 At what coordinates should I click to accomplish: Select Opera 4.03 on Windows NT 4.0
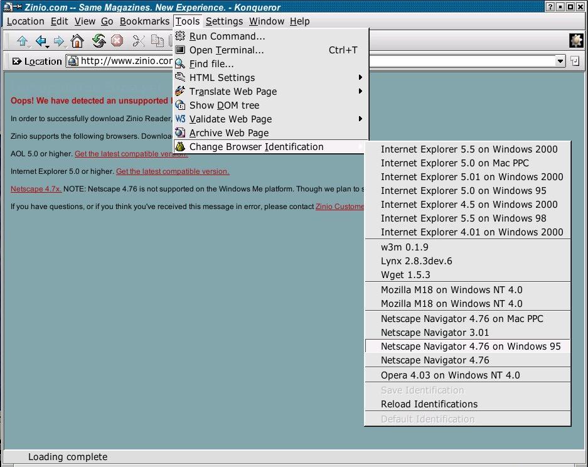pos(450,375)
